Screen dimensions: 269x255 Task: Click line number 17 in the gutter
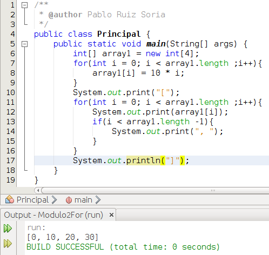[11, 160]
